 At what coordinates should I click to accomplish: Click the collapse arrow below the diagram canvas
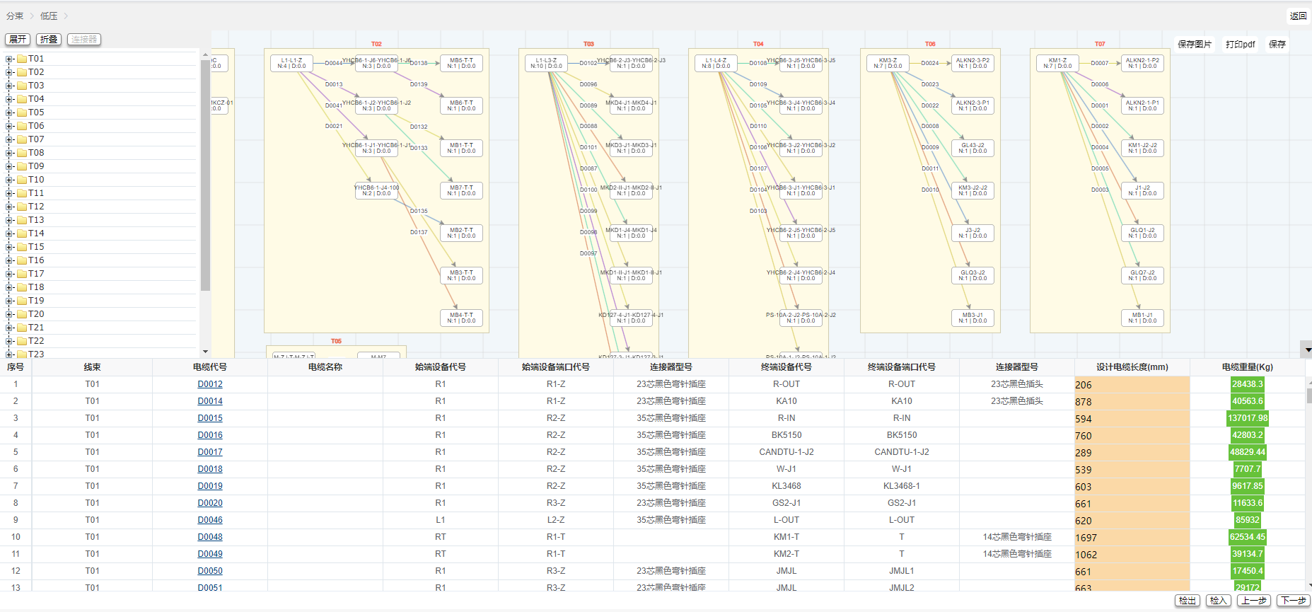point(1307,350)
